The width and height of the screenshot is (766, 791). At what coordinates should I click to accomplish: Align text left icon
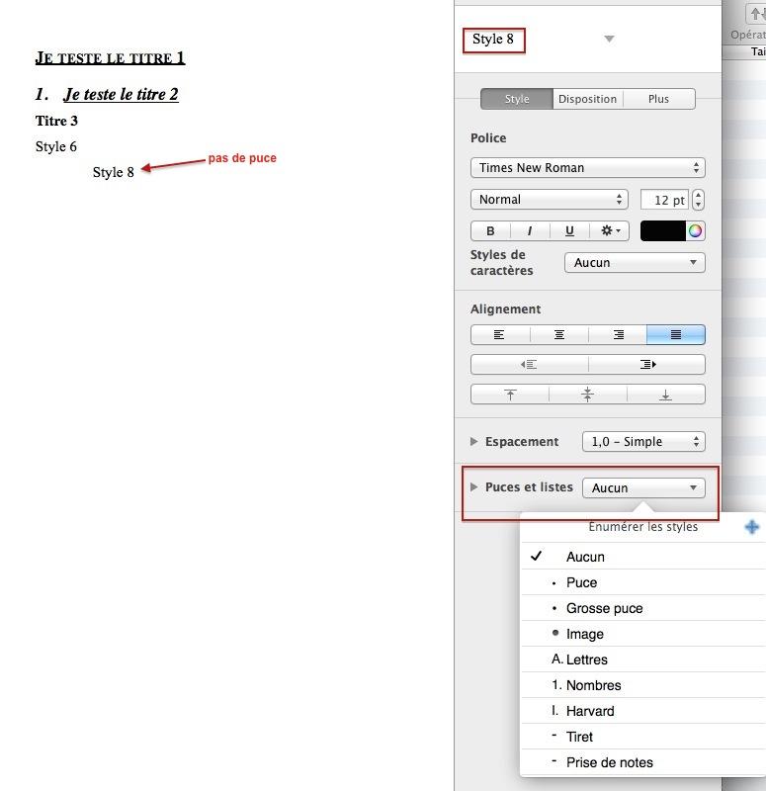(x=499, y=335)
